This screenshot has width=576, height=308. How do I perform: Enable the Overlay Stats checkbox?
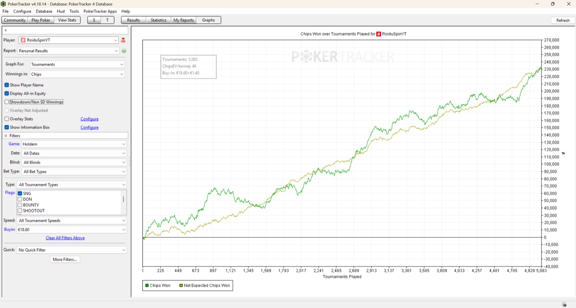(7, 119)
